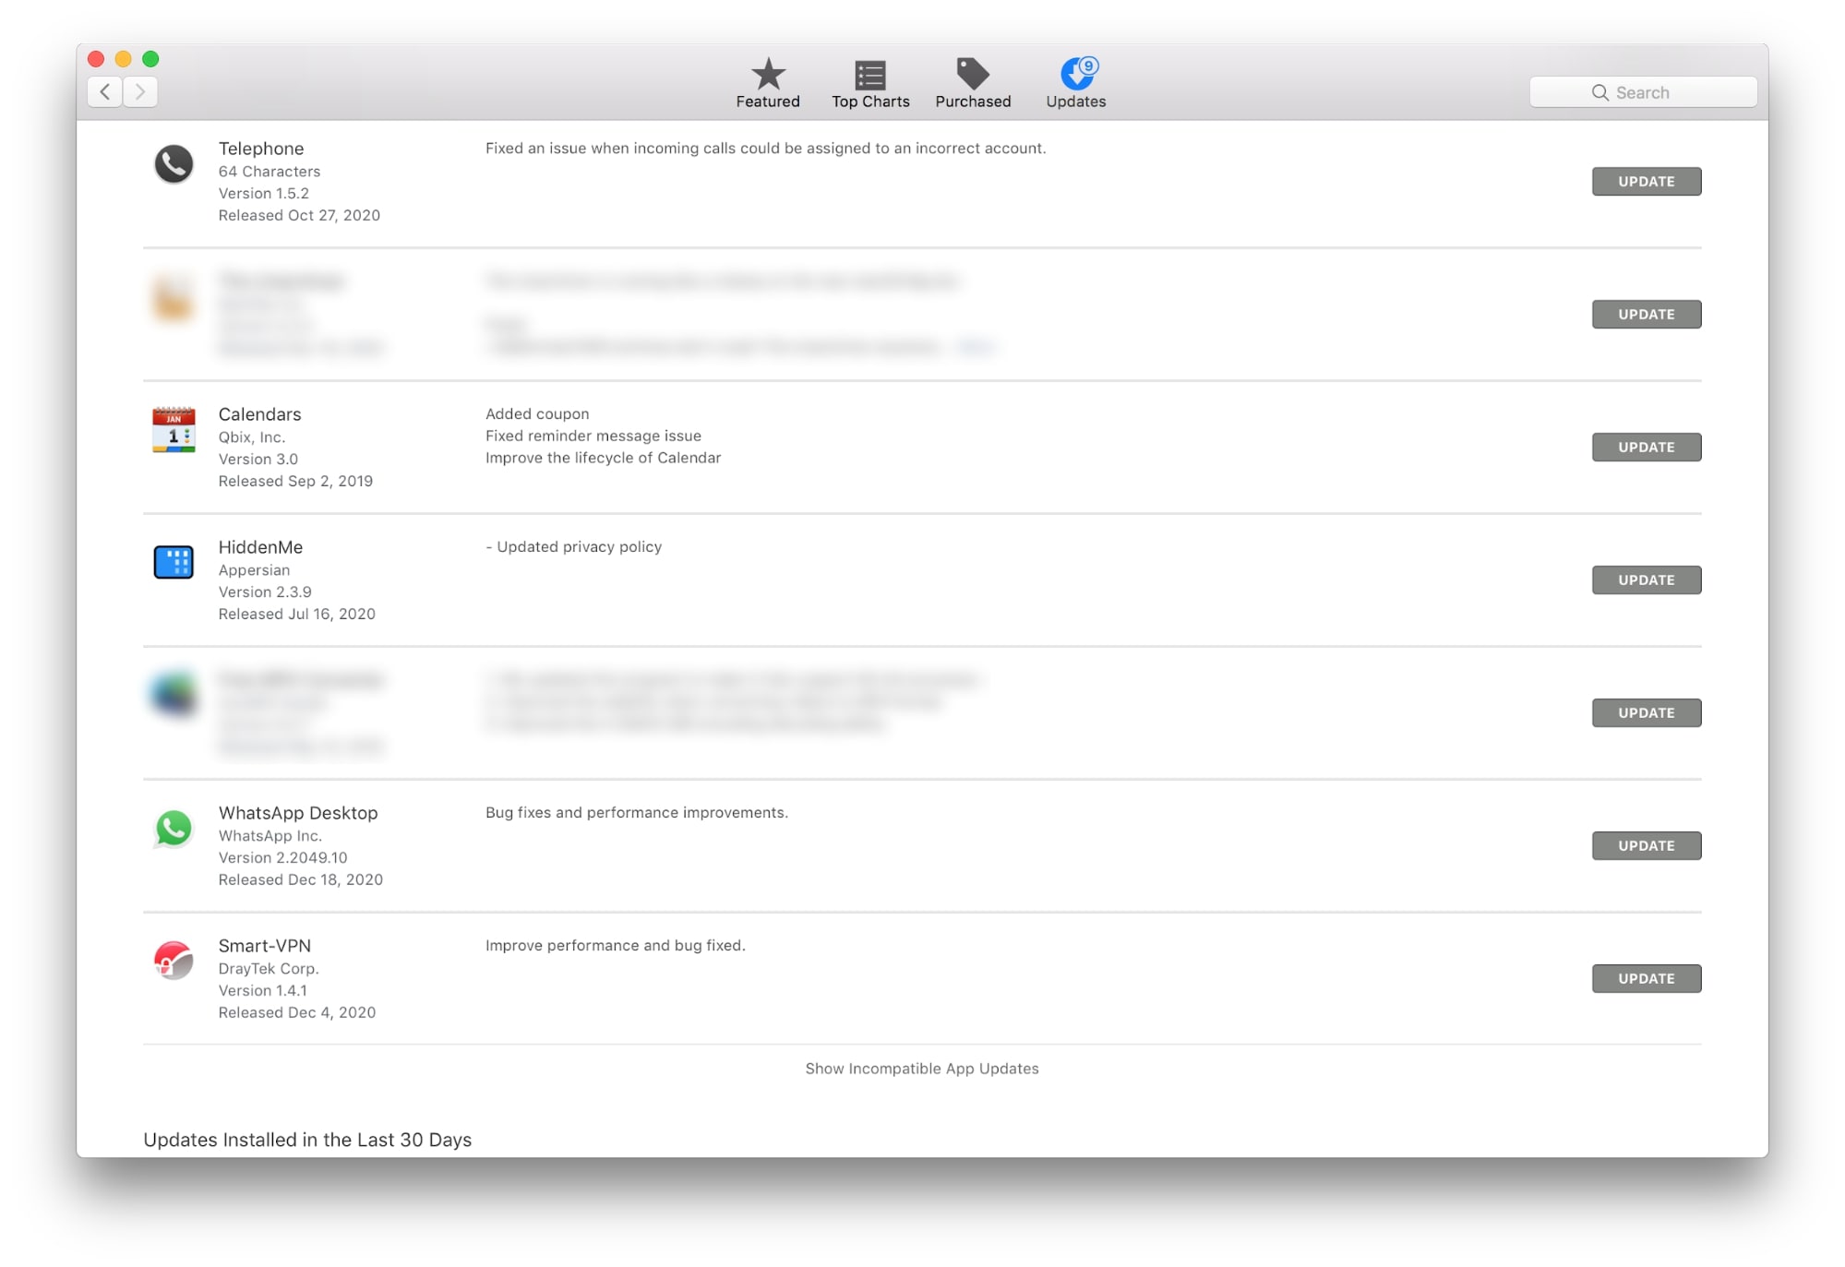Click developer name 64 Characters

270,172
